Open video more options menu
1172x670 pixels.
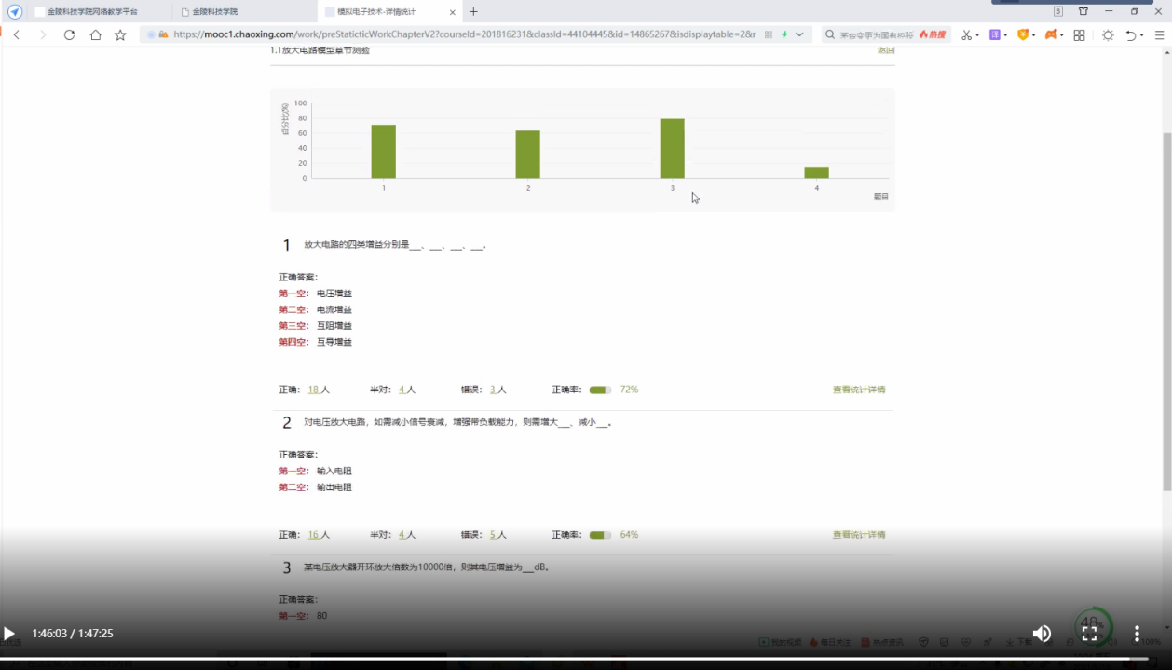(1137, 634)
